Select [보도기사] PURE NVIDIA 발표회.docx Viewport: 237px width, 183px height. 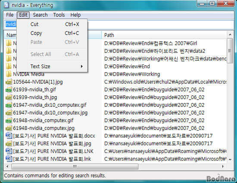coord(54,136)
